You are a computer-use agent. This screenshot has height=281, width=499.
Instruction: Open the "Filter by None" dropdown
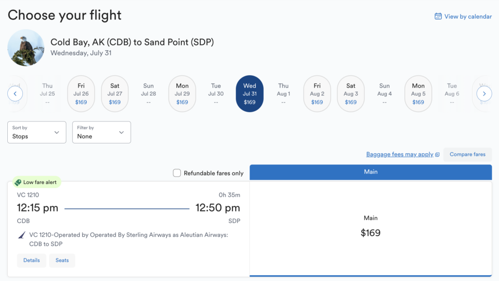pyautogui.click(x=101, y=132)
